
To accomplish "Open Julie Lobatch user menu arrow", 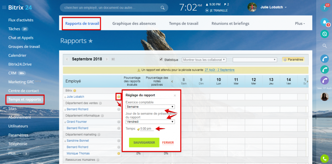I will (x=286, y=7).
